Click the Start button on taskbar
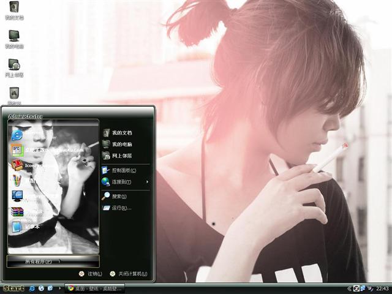The image size is (392, 294). tap(13, 288)
